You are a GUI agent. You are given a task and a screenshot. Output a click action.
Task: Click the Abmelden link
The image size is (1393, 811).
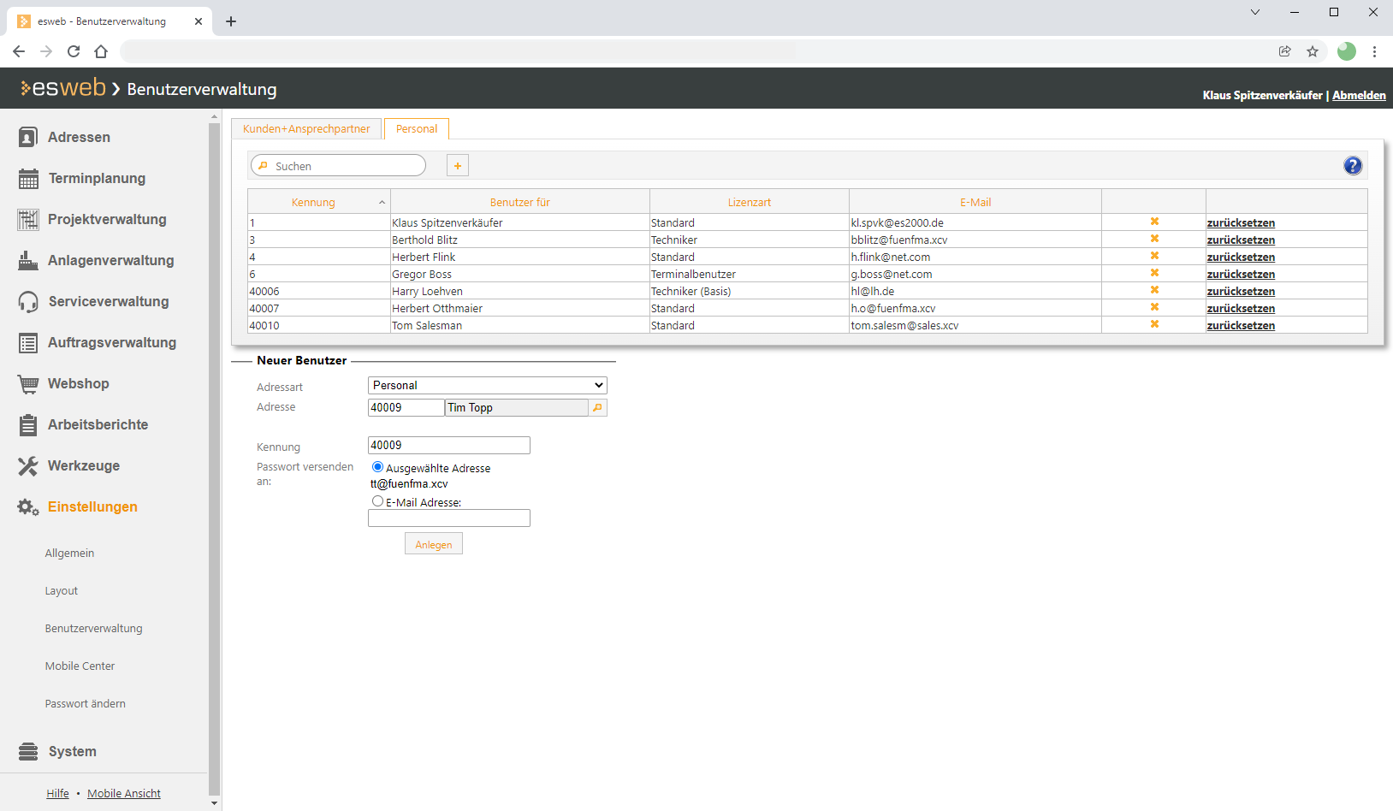pyautogui.click(x=1359, y=95)
